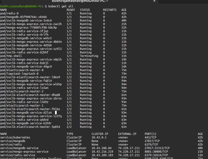
Task: Click pod/svclb-mongodb-service-fqbl4 name
Action: 26,81
